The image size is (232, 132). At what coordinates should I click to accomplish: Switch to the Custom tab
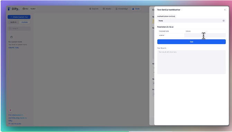tap(25, 22)
